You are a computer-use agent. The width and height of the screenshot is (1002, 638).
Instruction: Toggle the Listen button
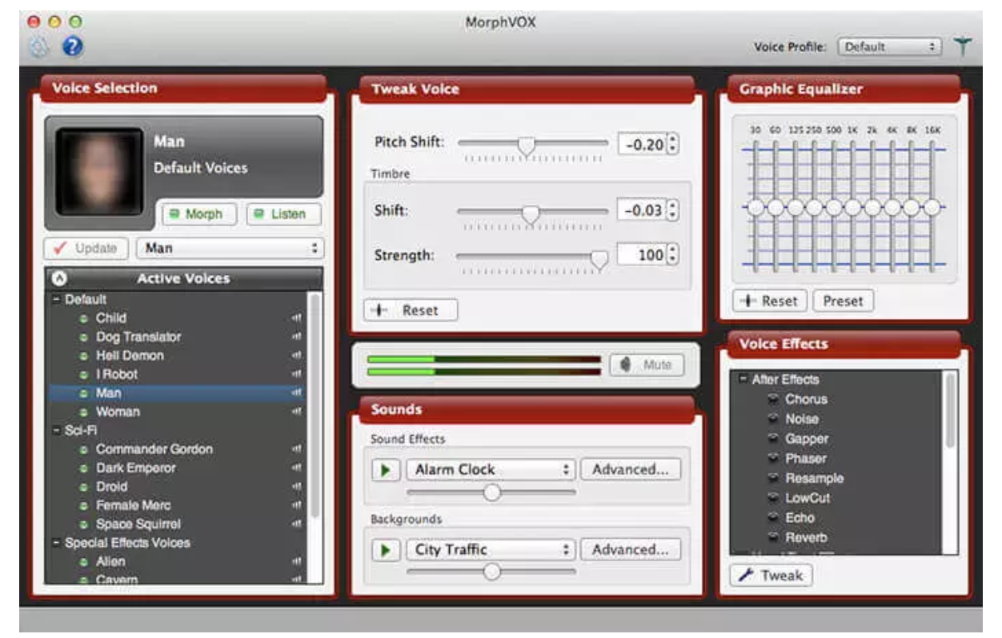coord(283,214)
